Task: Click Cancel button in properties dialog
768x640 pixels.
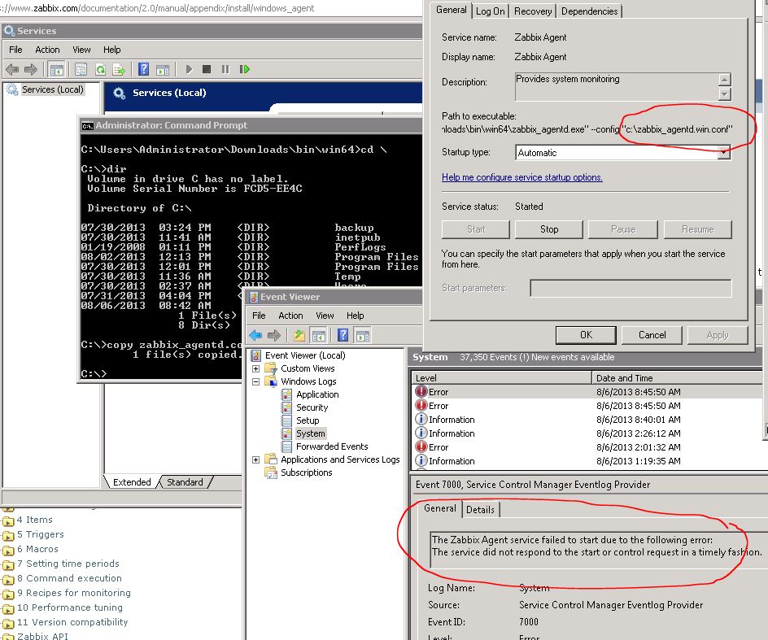Action: click(x=652, y=335)
